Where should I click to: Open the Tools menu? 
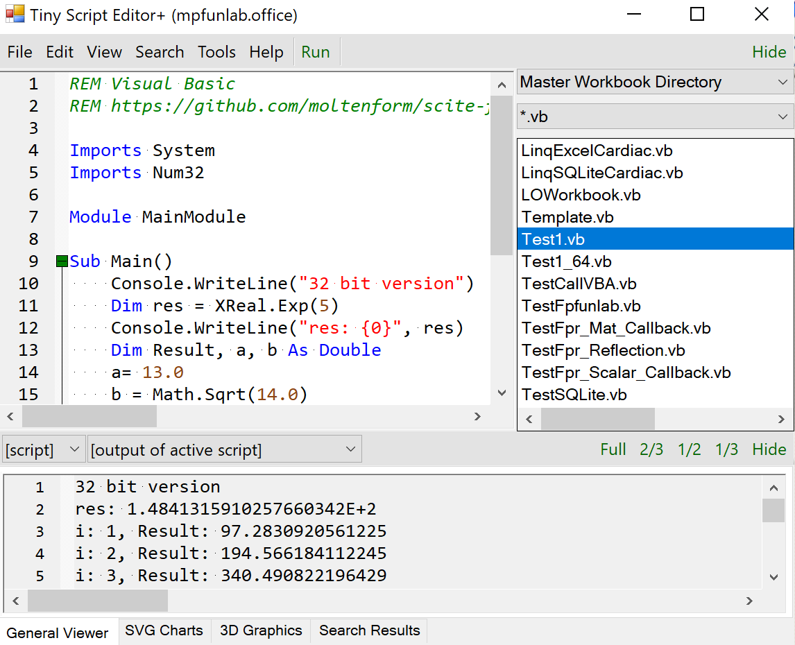point(216,52)
